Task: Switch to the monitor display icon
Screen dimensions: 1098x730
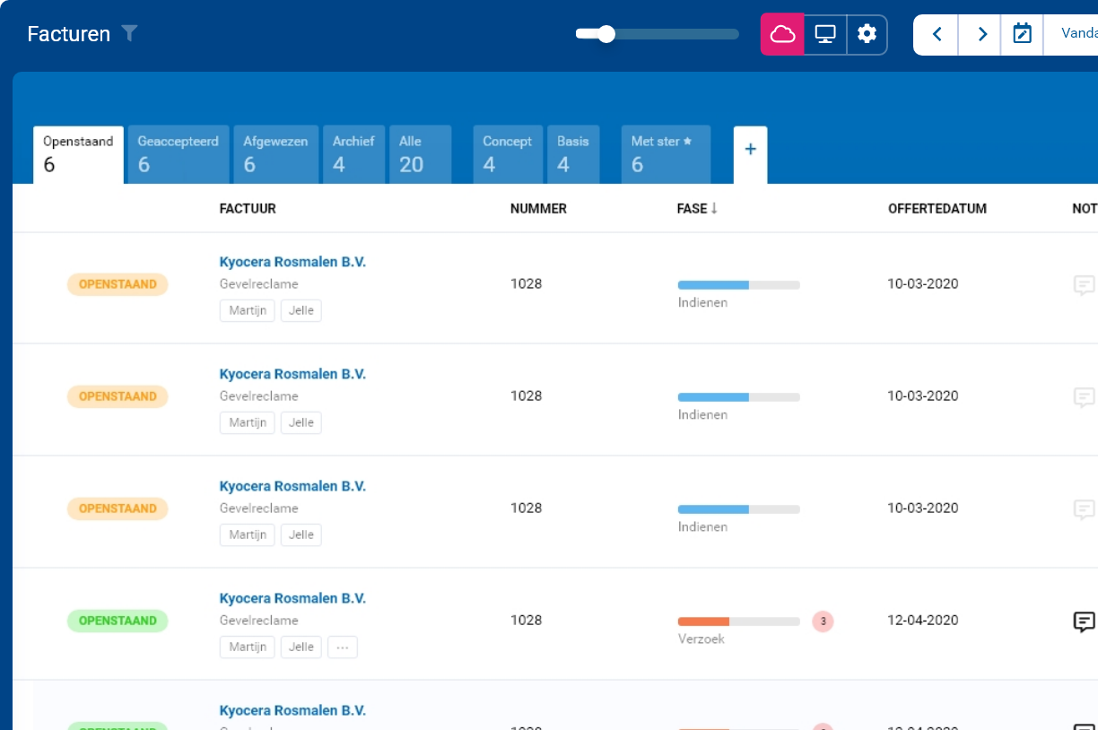Action: click(x=825, y=35)
